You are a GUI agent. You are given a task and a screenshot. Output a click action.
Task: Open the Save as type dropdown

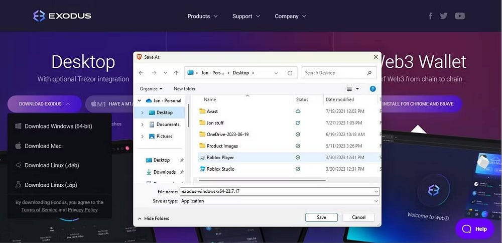coord(376,201)
